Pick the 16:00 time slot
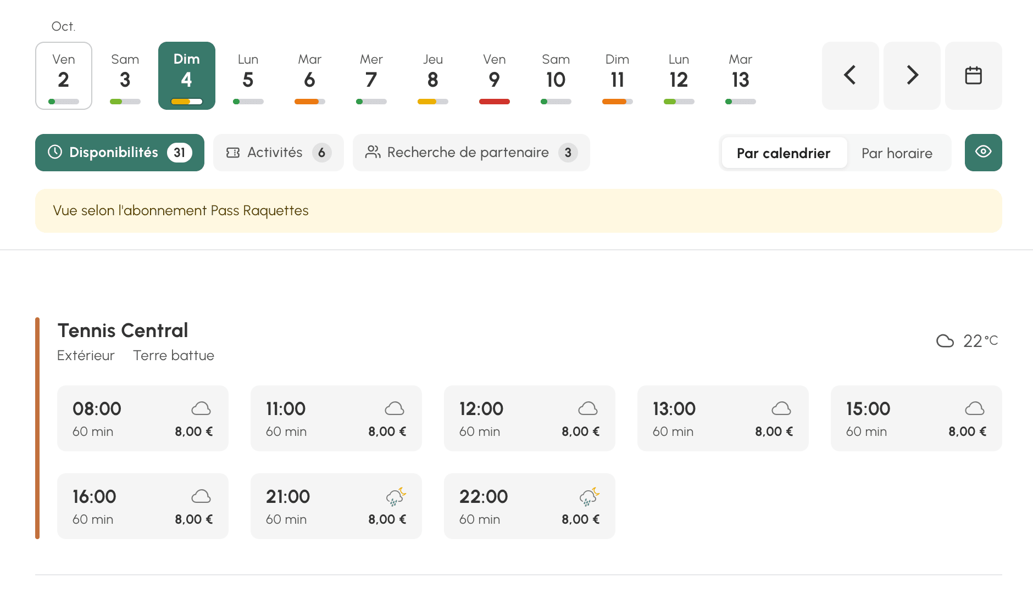The height and width of the screenshot is (605, 1033). click(x=143, y=506)
